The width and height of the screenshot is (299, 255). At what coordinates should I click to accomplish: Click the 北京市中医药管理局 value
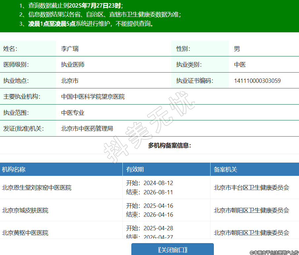pyautogui.click(x=87, y=129)
